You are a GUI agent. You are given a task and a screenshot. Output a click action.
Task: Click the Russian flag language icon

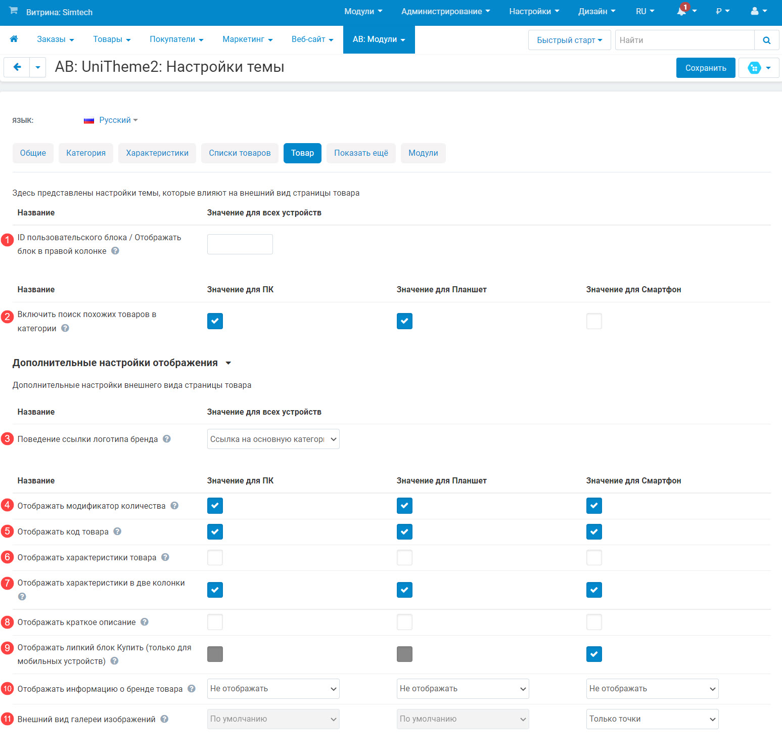click(89, 120)
